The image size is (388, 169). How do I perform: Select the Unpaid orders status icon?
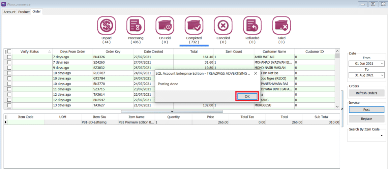tap(107, 25)
